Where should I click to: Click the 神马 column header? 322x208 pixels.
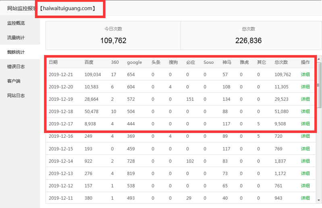[227, 62]
